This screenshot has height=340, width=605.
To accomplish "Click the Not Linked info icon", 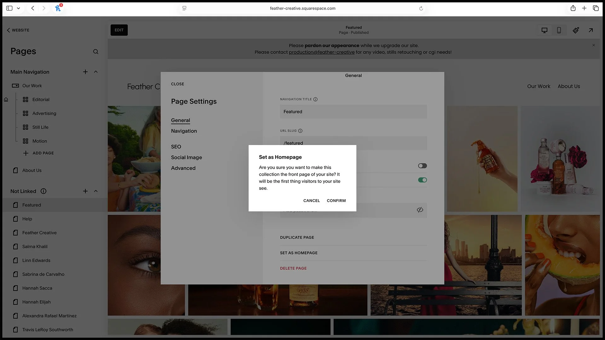I will coord(44,191).
